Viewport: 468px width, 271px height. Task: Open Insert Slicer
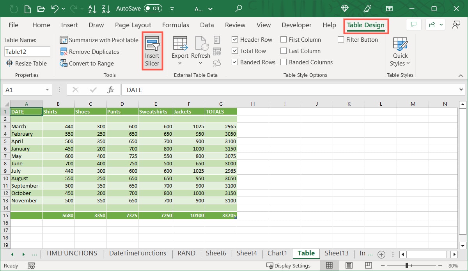pyautogui.click(x=152, y=51)
